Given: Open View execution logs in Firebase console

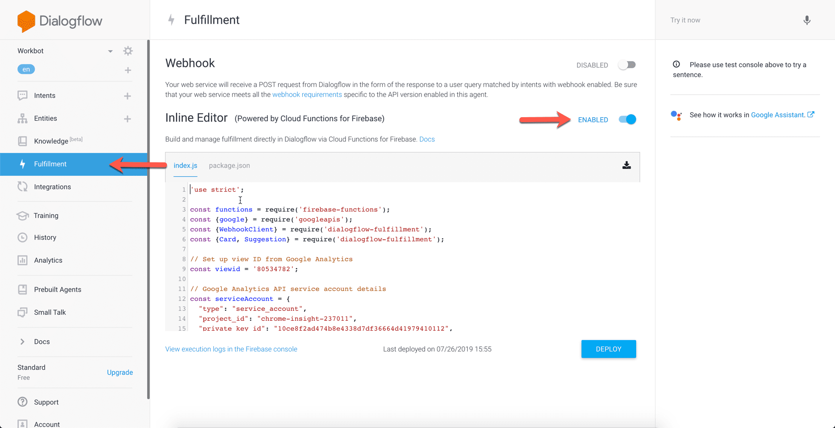Looking at the screenshot, I should tap(231, 349).
